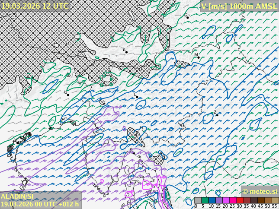Click the city marker labeled M
Image resolution: width=279 pixels, height=209 pixels.
pos(199,57)
